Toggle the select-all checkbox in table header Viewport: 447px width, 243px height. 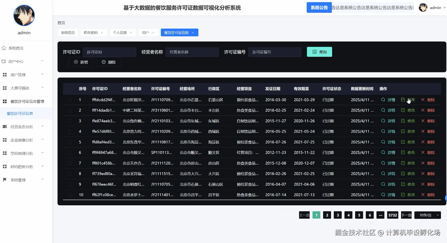(69, 89)
